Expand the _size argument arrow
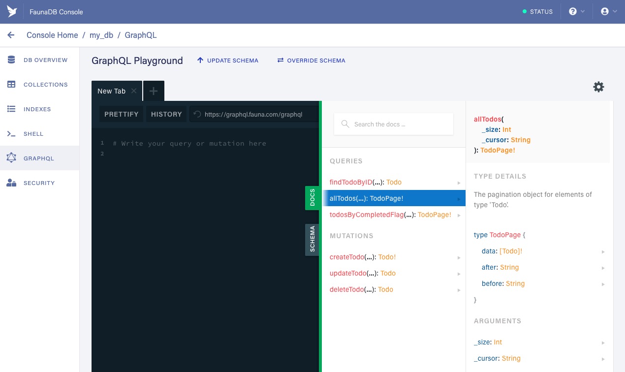 pos(603,342)
